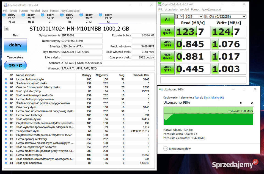Image resolution: width=264 pixels, height=174 pixels.
Task: Select disk H: I: status orb
Action: click(x=23, y=15)
